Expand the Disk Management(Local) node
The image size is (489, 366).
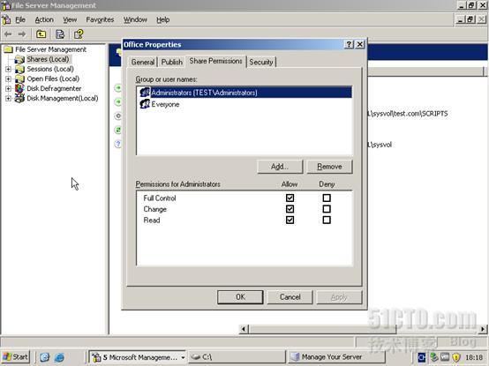tap(9, 99)
